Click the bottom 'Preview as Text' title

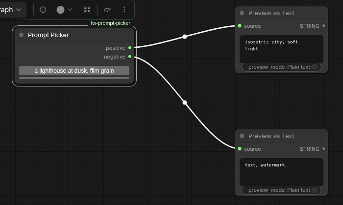click(x=271, y=136)
